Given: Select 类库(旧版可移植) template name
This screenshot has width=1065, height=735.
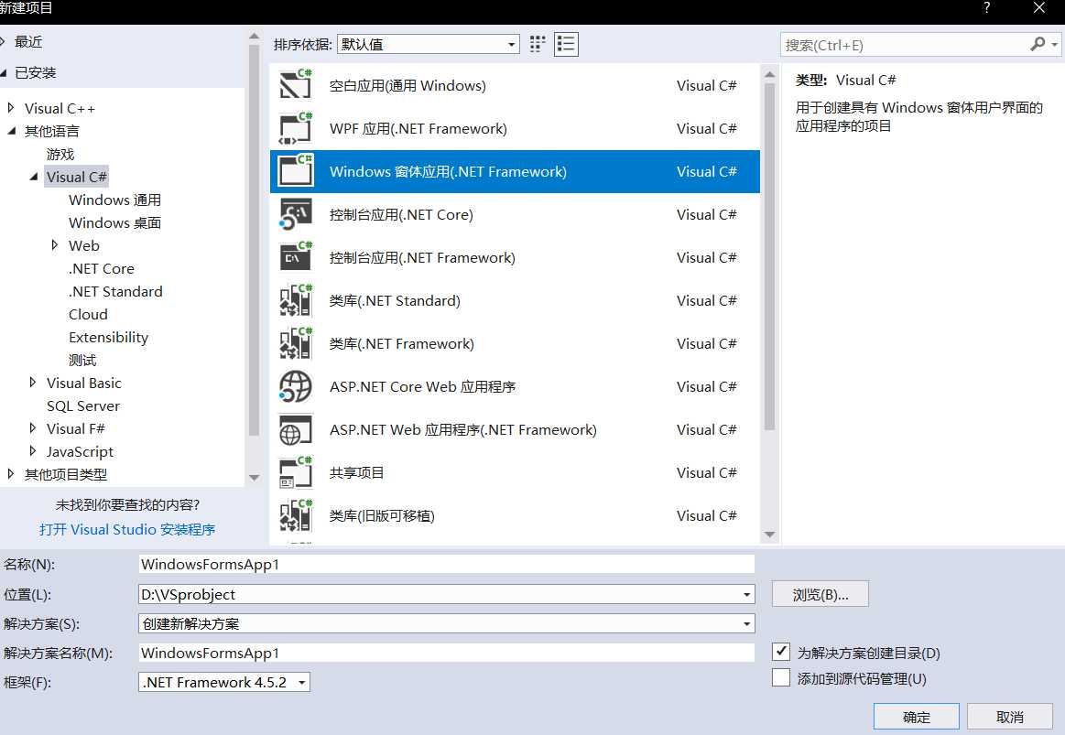Looking at the screenshot, I should point(382,516).
